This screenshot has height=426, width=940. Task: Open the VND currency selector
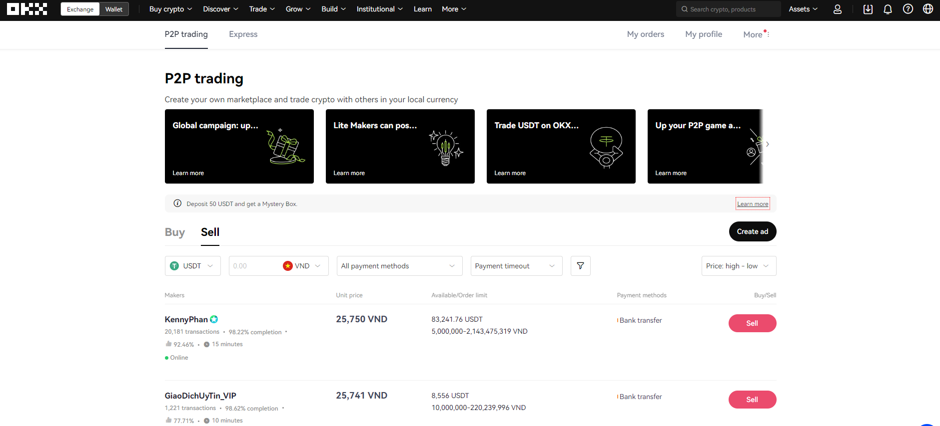[302, 266]
